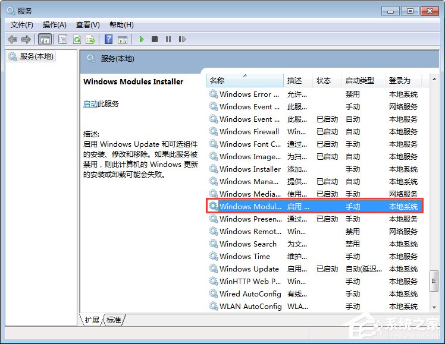The width and height of the screenshot is (445, 344).
Task: Sort by the 启动类型 column header
Action: pyautogui.click(x=363, y=80)
